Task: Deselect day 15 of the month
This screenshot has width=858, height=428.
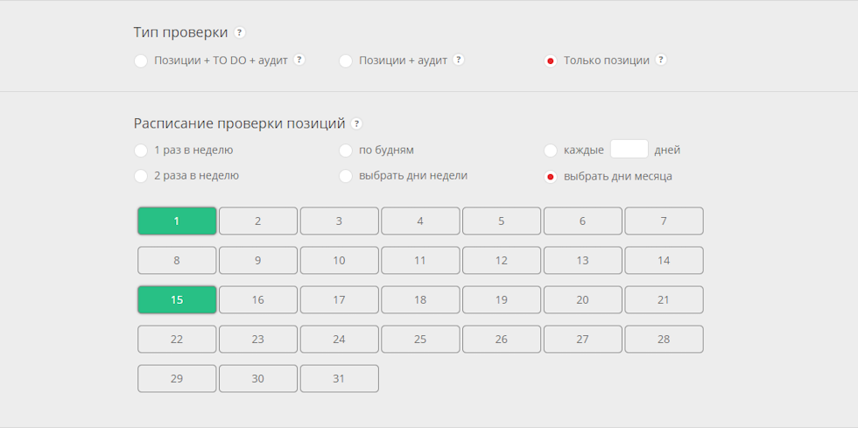Action: click(x=177, y=300)
